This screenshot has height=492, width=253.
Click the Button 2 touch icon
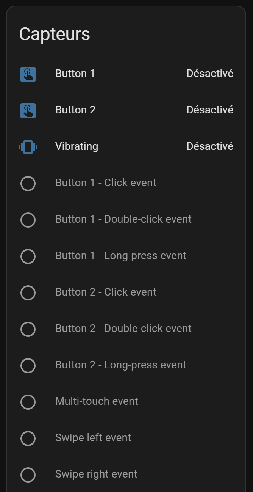(28, 110)
